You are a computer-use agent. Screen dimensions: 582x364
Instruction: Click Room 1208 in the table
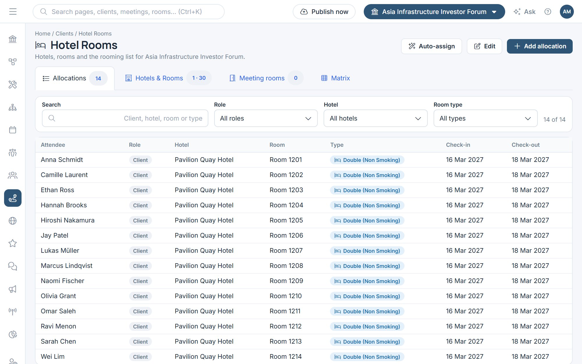286,266
